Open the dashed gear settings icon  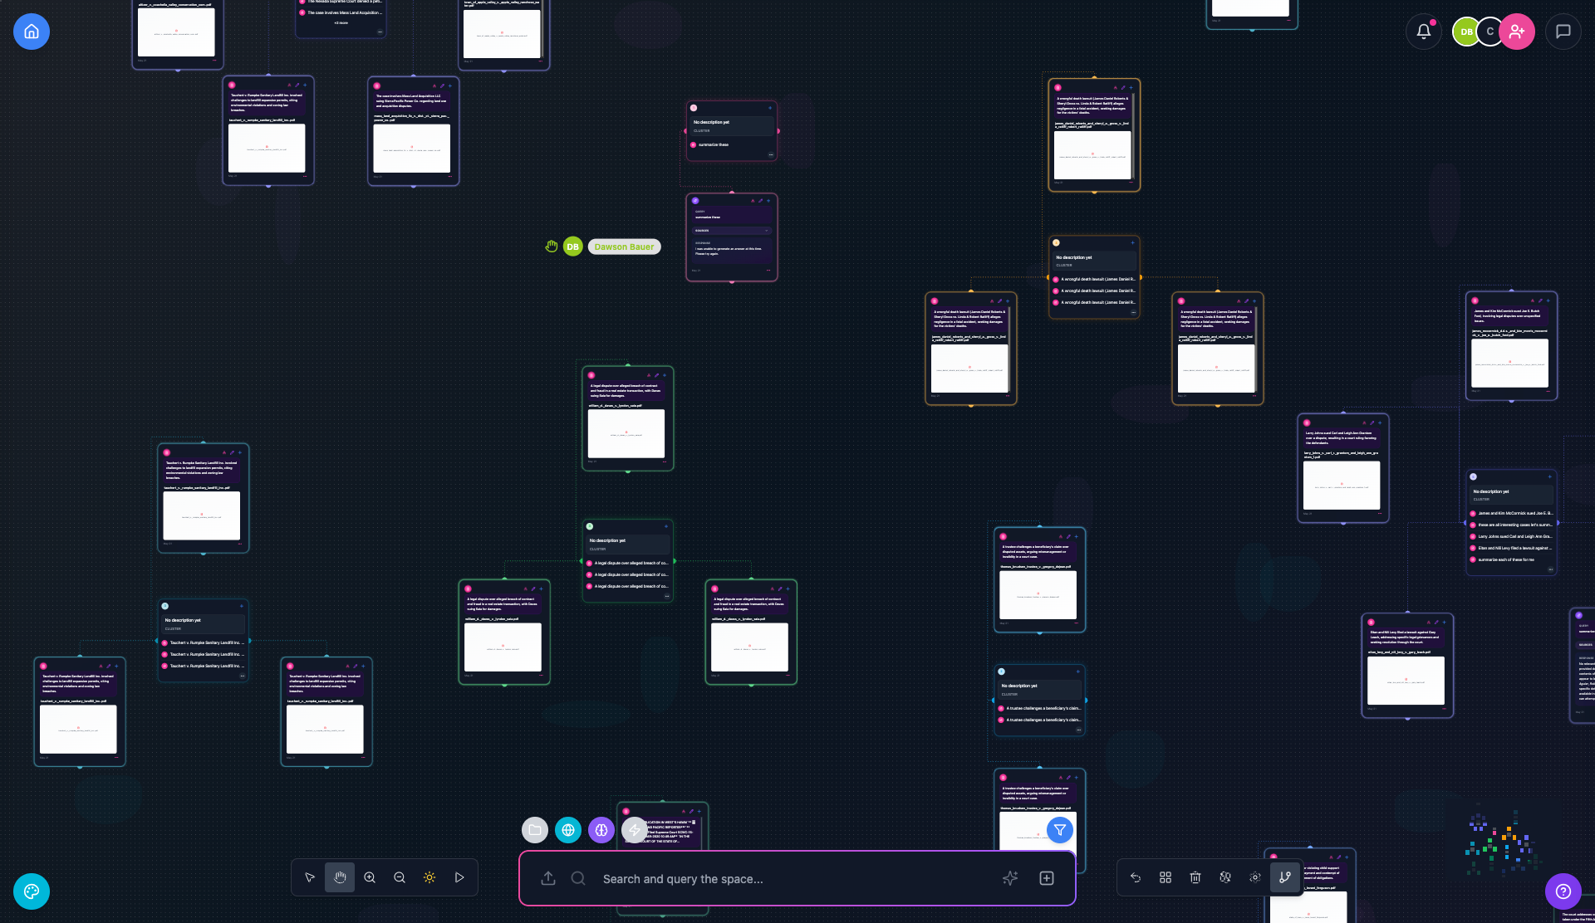1255,877
